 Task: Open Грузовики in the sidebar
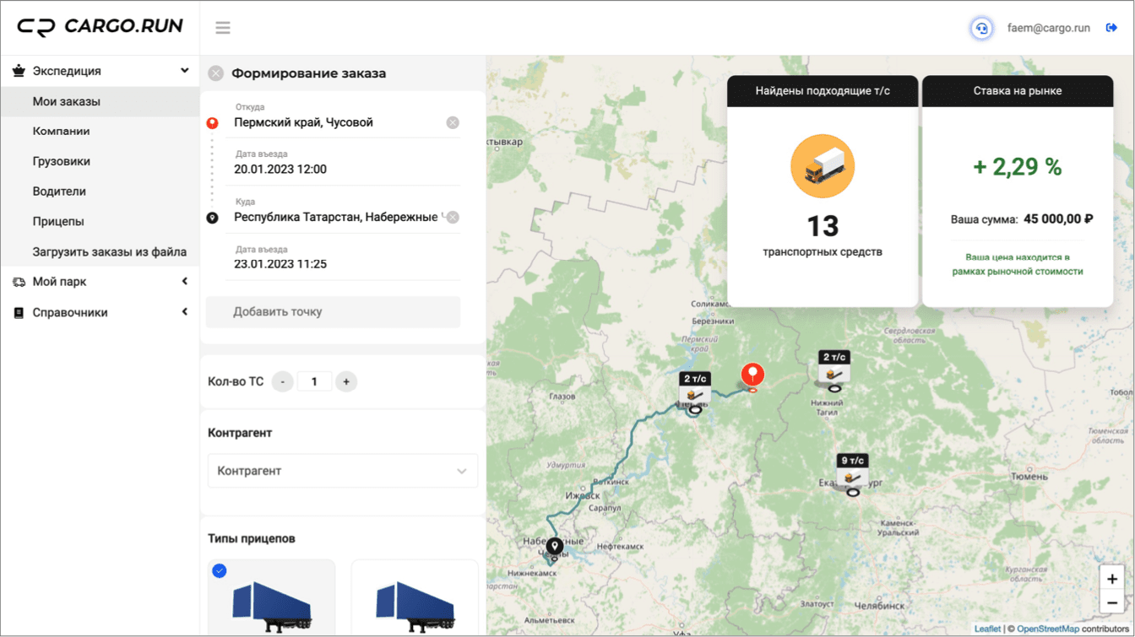62,161
